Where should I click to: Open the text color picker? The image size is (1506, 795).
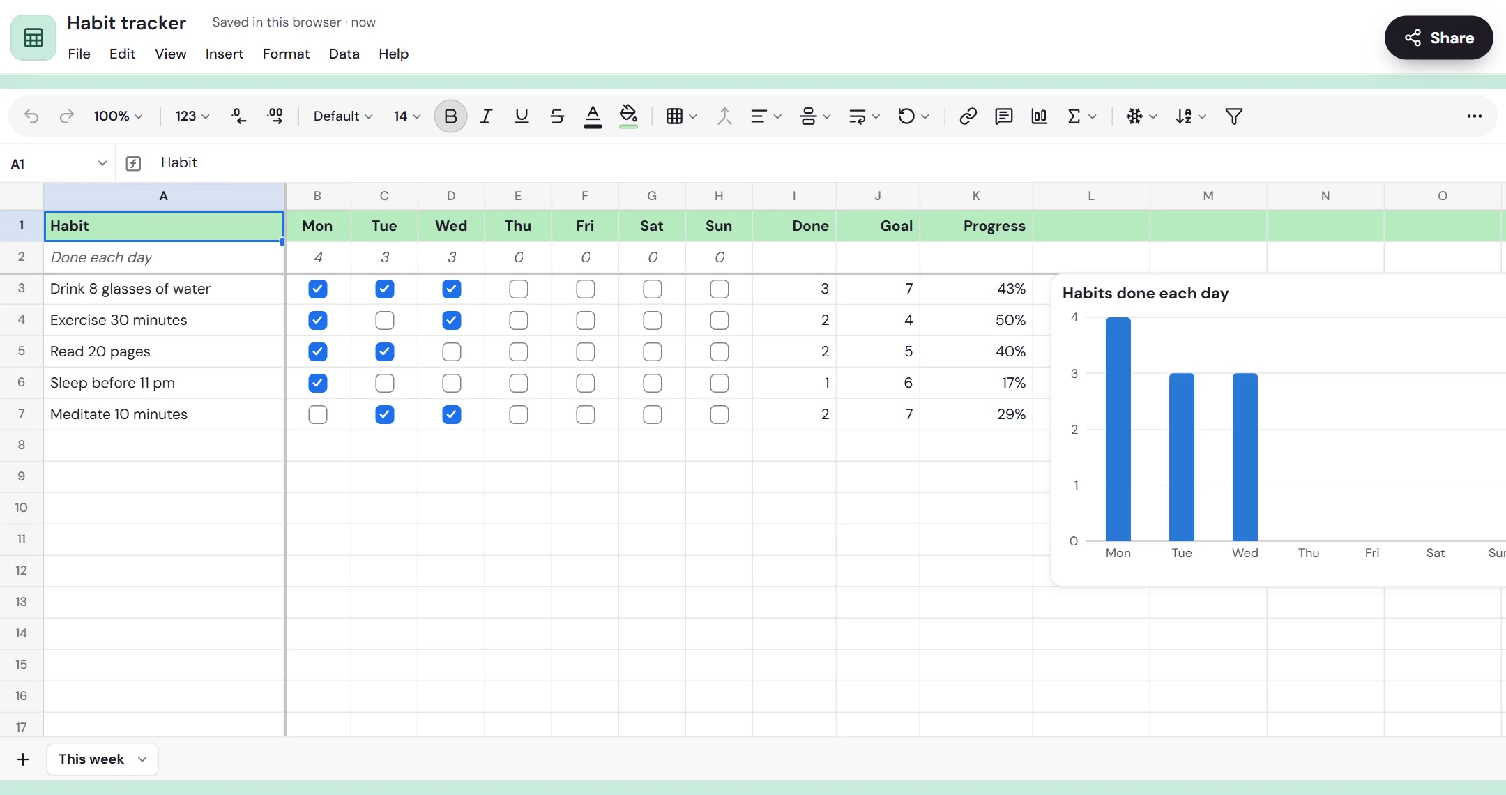(x=593, y=116)
